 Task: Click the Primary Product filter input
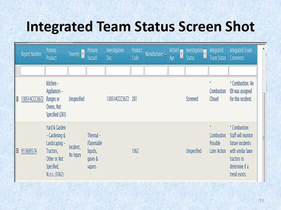56,71
